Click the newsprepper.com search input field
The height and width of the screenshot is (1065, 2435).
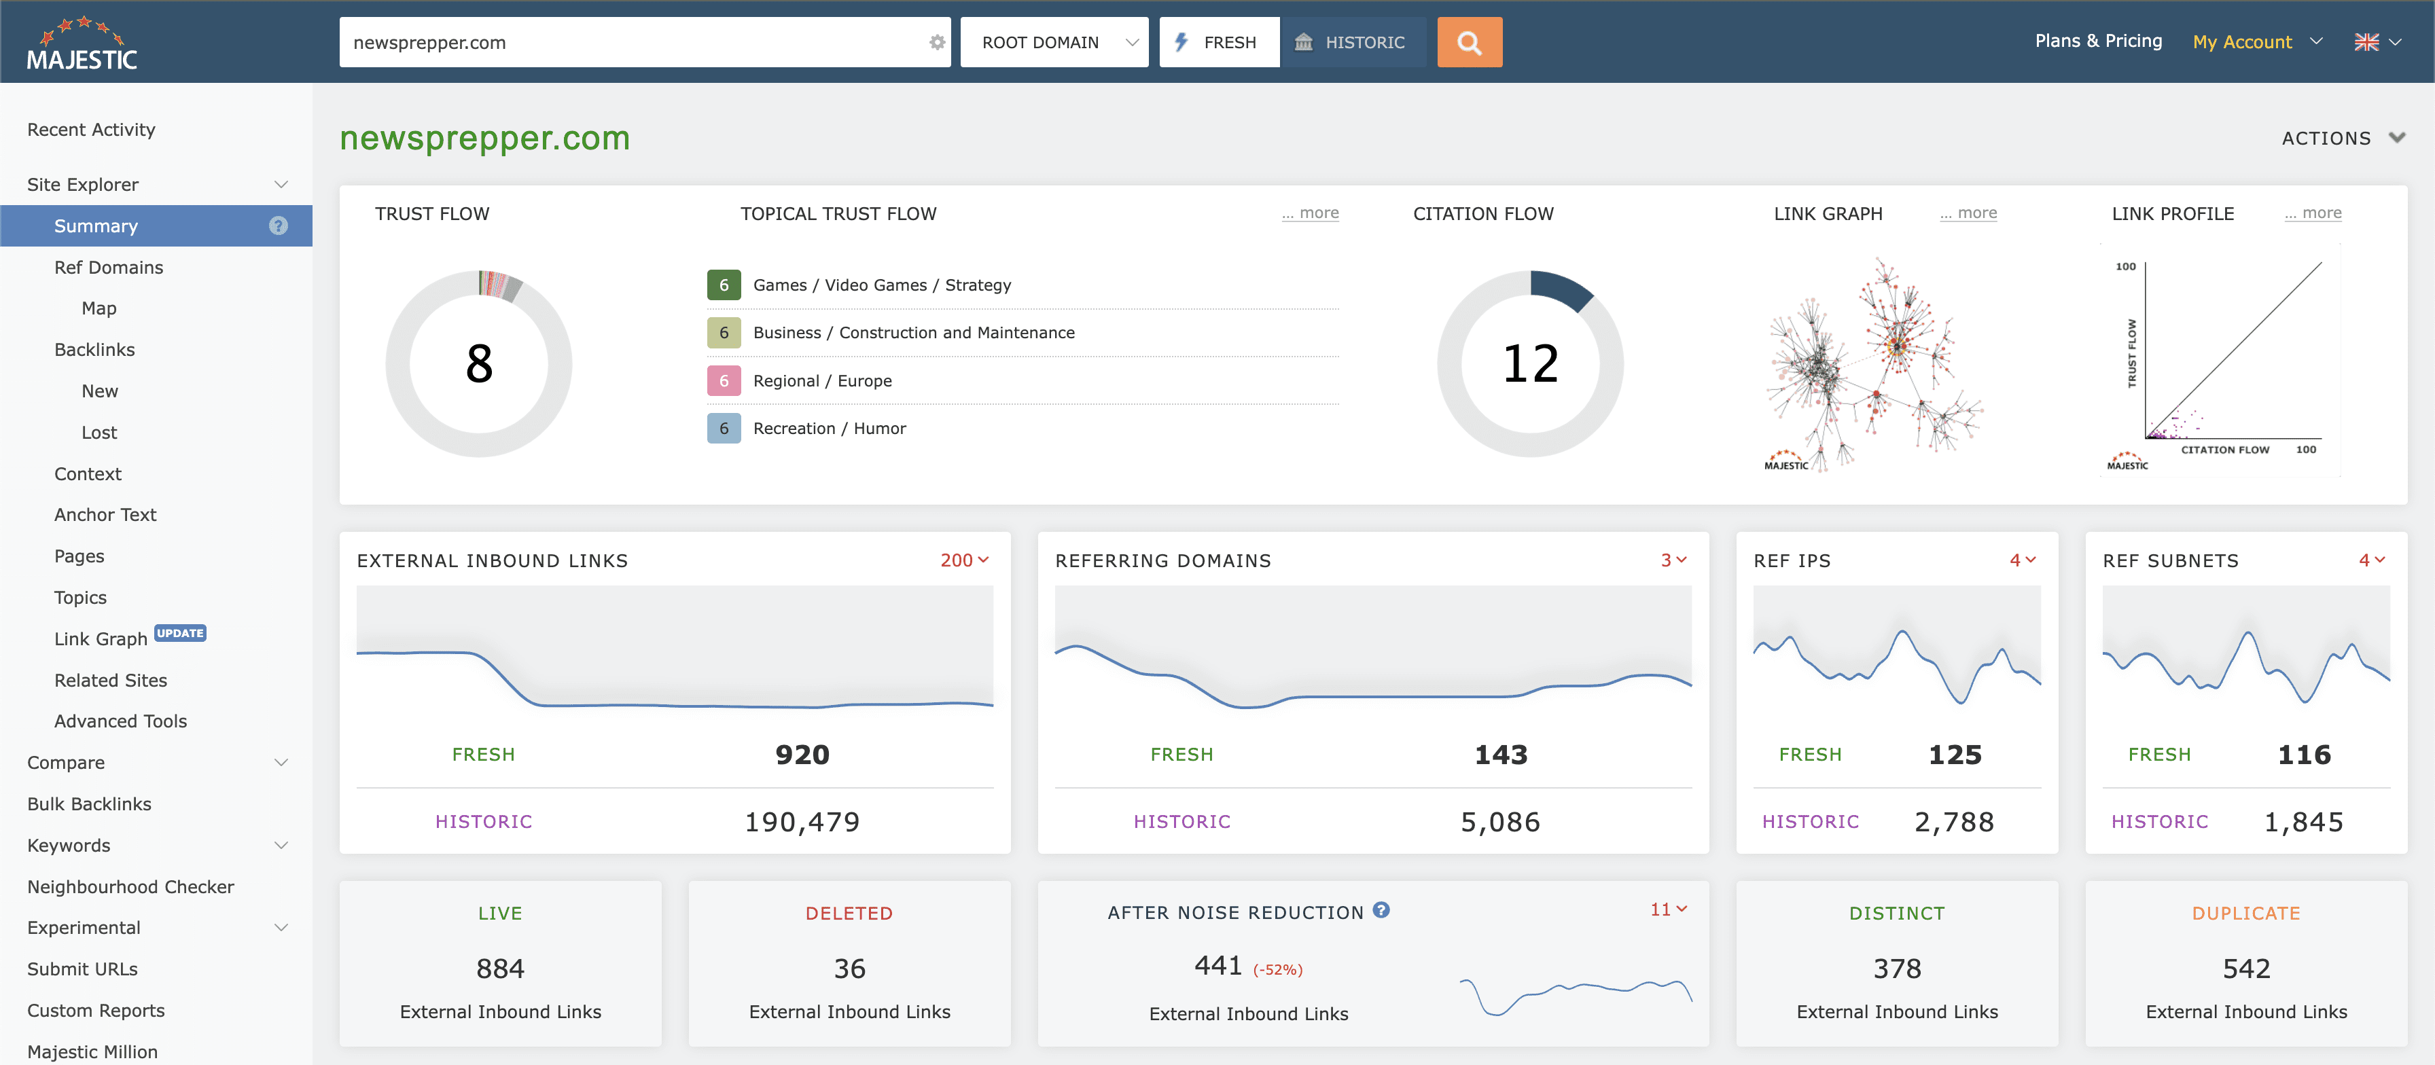(624, 43)
